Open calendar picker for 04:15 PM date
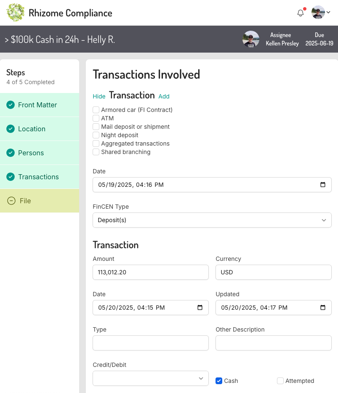 click(x=200, y=308)
